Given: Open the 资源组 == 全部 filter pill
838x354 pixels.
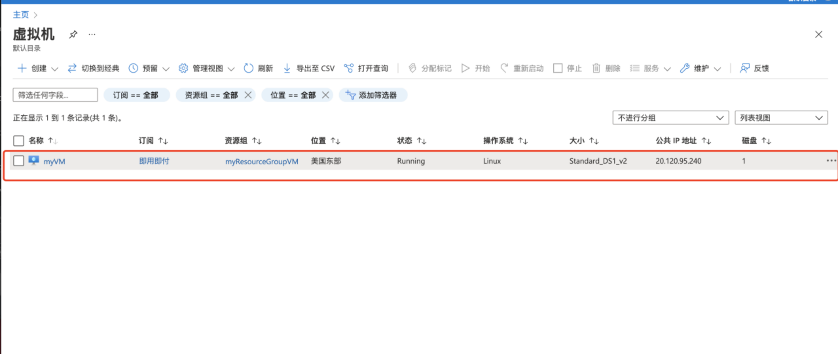Looking at the screenshot, I should (x=211, y=95).
